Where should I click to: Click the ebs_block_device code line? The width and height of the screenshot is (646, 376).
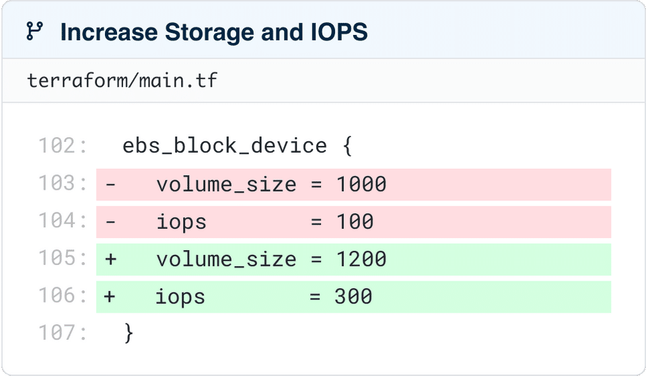[238, 146]
